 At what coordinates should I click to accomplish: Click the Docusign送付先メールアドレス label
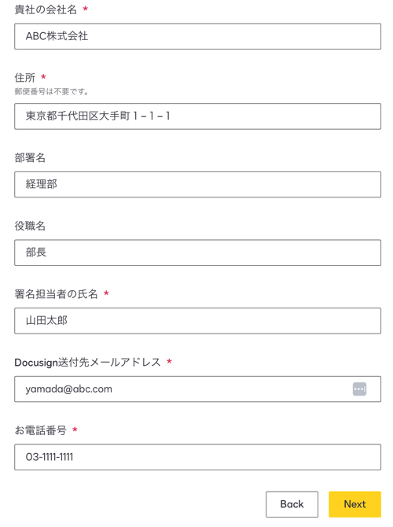[x=88, y=363]
